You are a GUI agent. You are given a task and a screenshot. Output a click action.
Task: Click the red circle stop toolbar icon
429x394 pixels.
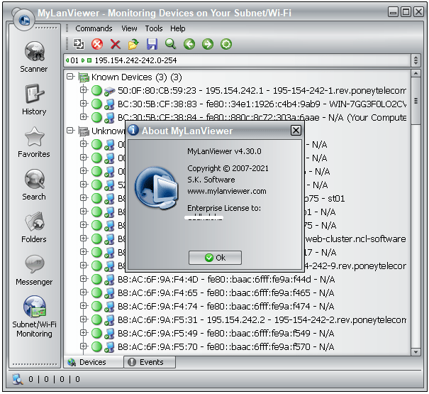97,44
